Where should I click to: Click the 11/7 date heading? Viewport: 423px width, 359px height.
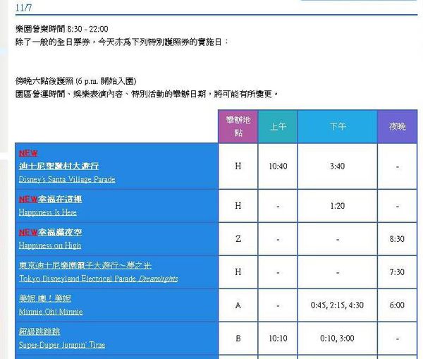click(x=23, y=8)
